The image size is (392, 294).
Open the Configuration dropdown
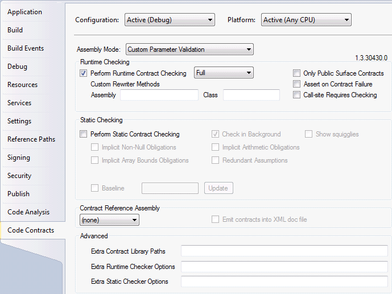coord(170,20)
